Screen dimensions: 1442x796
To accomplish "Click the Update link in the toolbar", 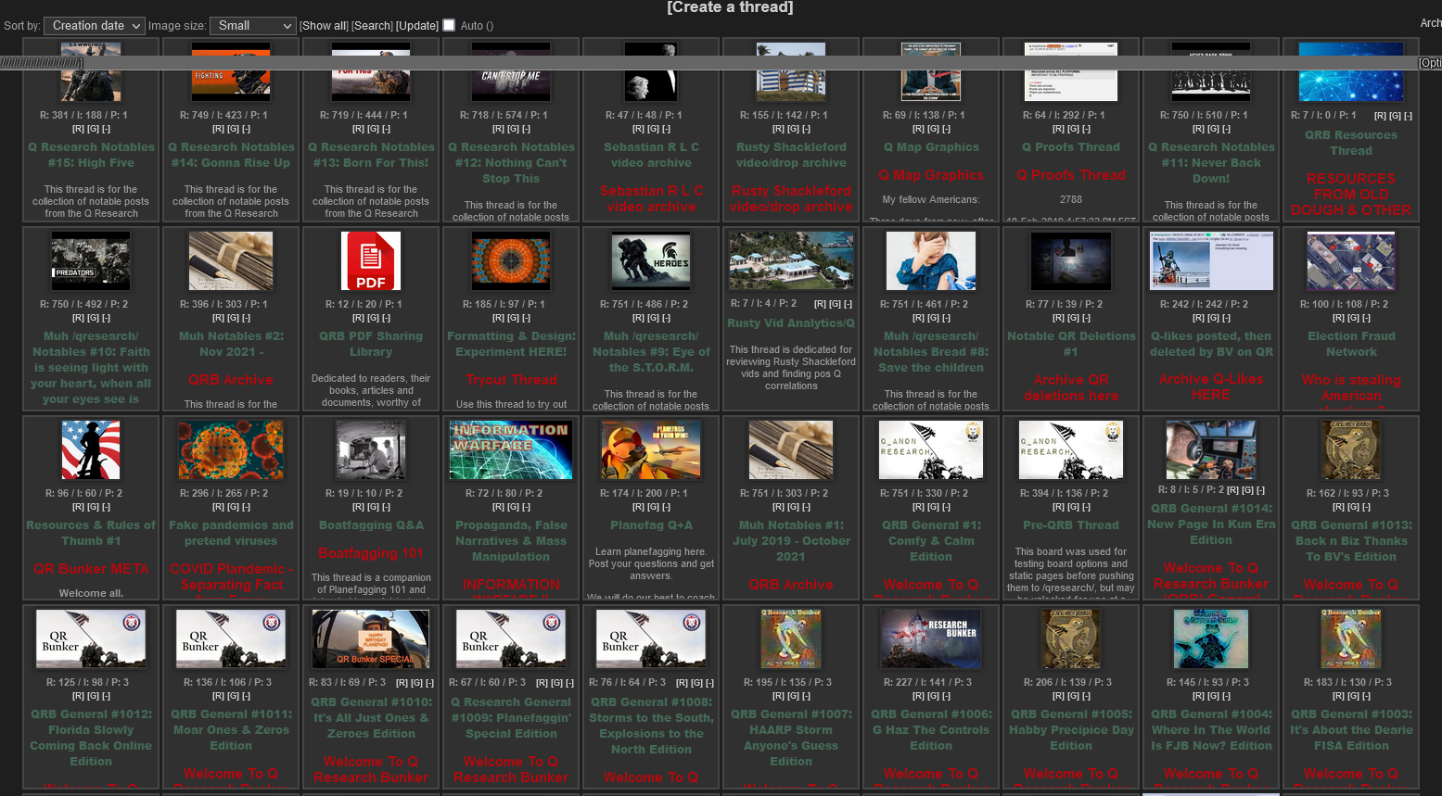I will pos(417,26).
